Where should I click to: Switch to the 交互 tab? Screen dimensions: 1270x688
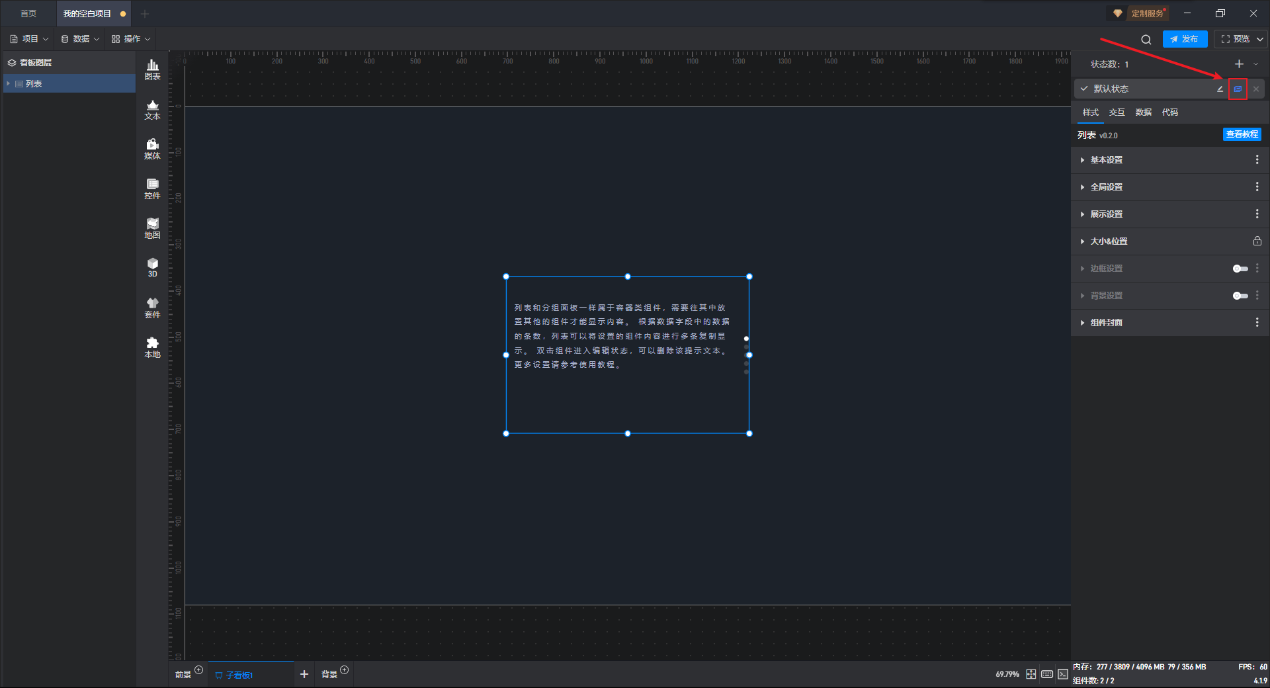pos(1117,112)
